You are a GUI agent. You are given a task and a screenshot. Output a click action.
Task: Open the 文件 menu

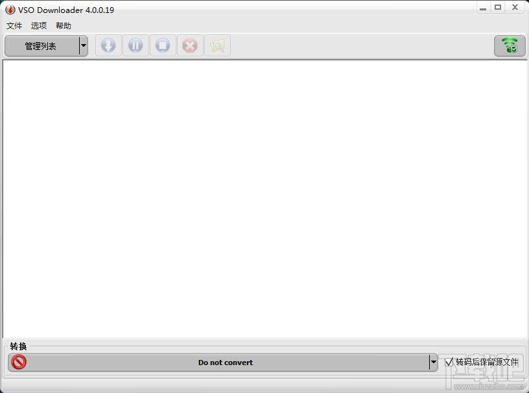(x=14, y=26)
